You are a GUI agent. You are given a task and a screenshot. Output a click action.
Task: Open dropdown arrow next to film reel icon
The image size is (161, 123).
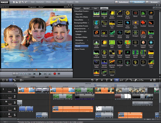tap(23, 80)
